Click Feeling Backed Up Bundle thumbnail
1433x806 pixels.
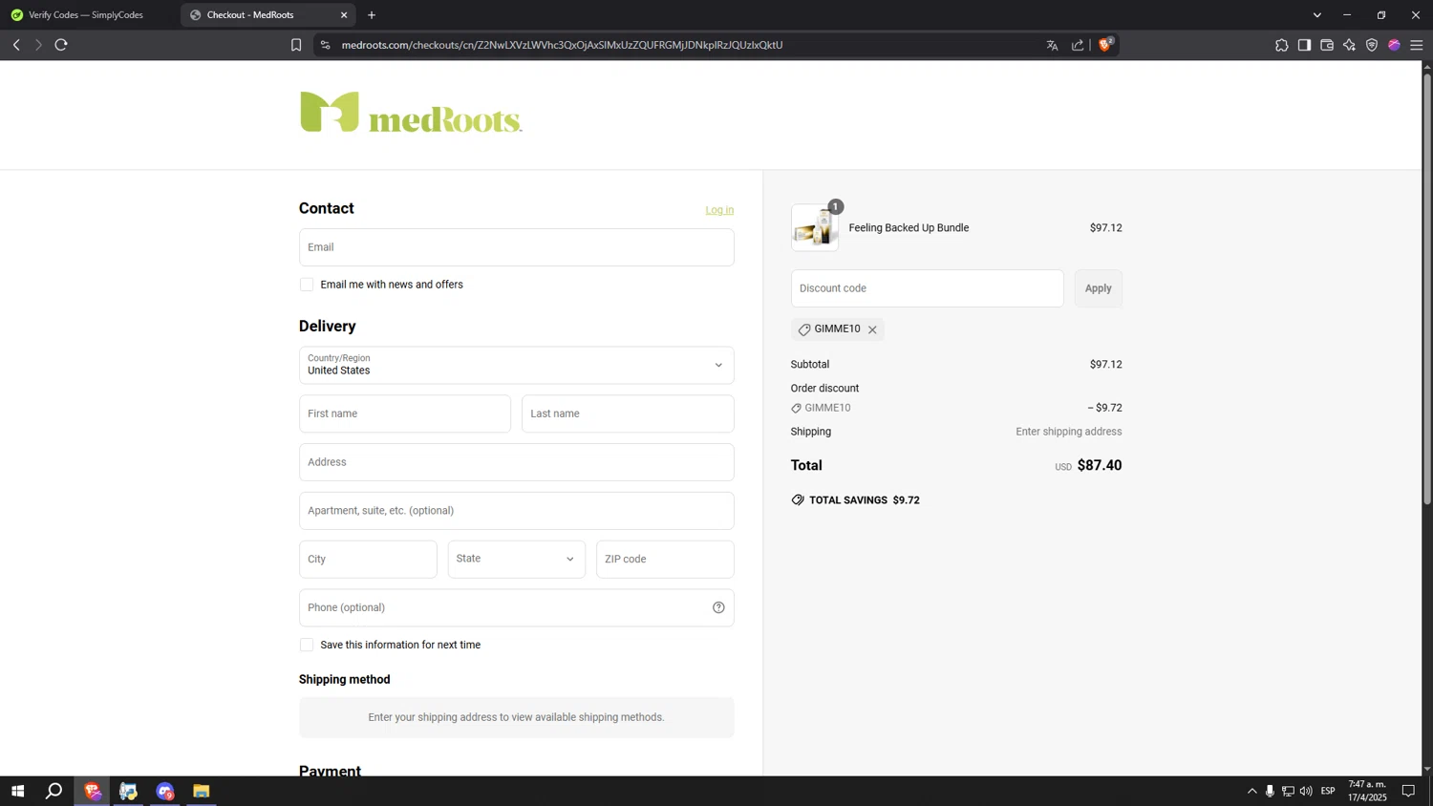[815, 228]
